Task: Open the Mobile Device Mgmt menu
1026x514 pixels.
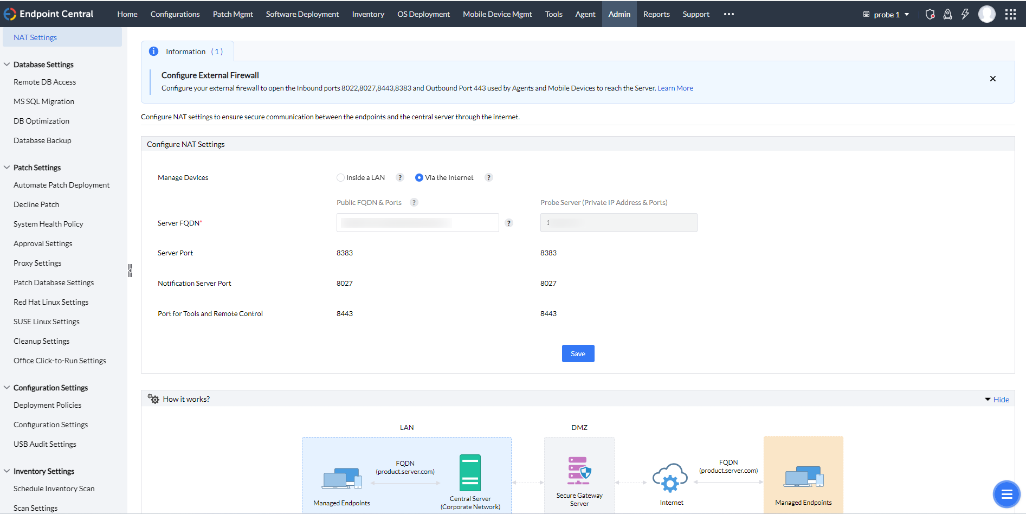Action: 498,14
